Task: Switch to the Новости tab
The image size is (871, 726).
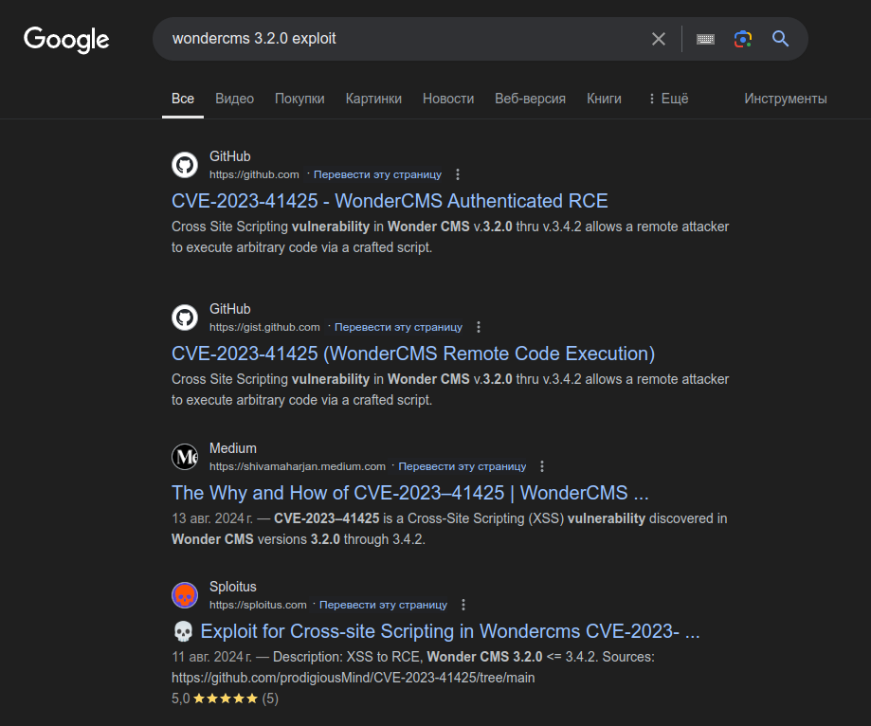Action: (448, 99)
